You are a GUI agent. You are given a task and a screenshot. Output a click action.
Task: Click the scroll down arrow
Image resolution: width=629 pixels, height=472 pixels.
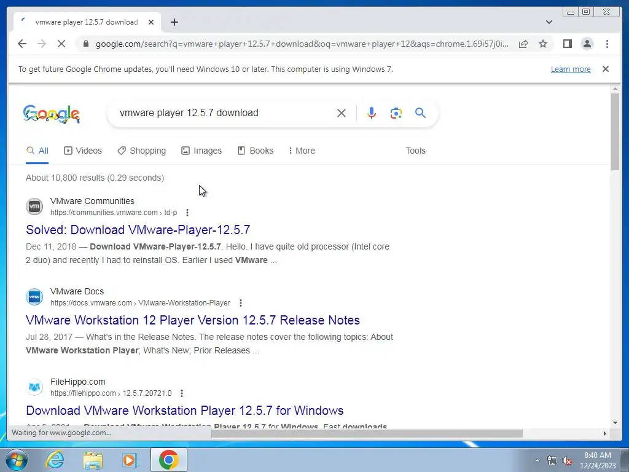coord(615,423)
